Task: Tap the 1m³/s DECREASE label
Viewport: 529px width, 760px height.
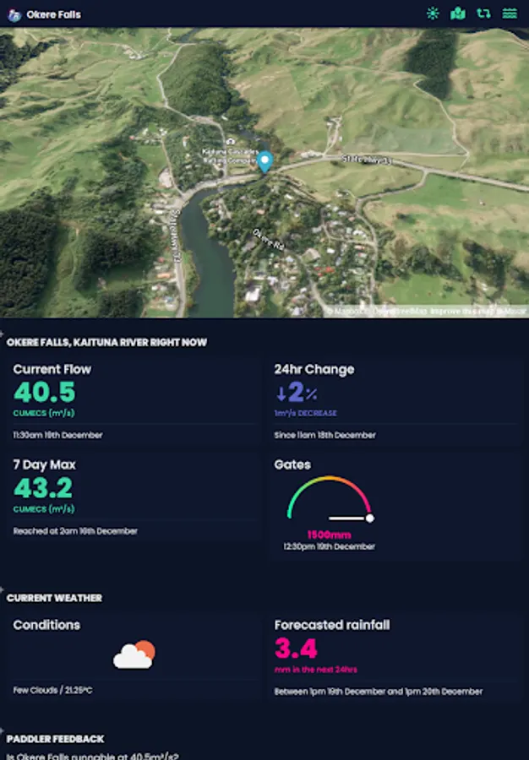Action: coord(305,413)
